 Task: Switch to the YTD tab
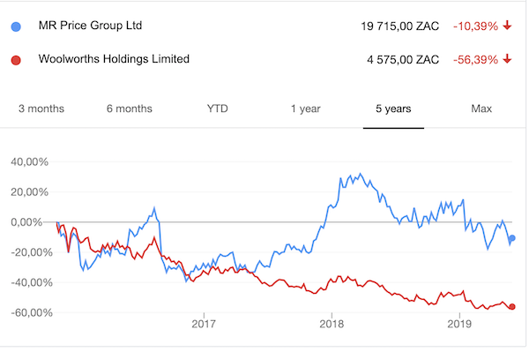pyautogui.click(x=217, y=109)
